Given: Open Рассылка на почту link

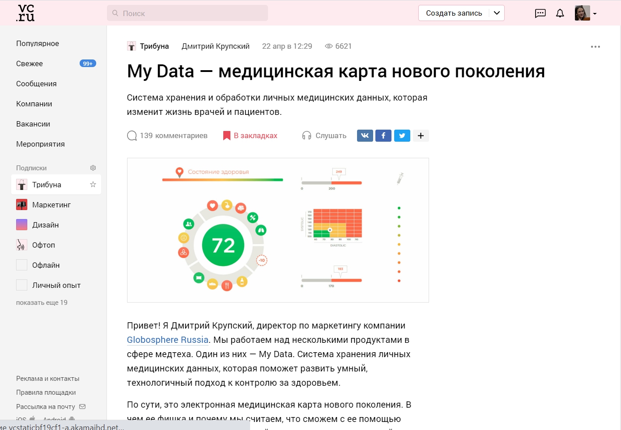Looking at the screenshot, I should point(51,407).
